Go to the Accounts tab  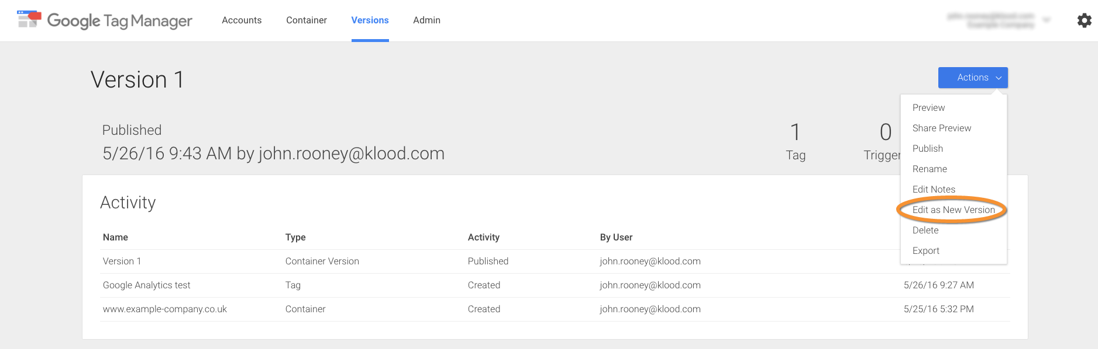(242, 20)
